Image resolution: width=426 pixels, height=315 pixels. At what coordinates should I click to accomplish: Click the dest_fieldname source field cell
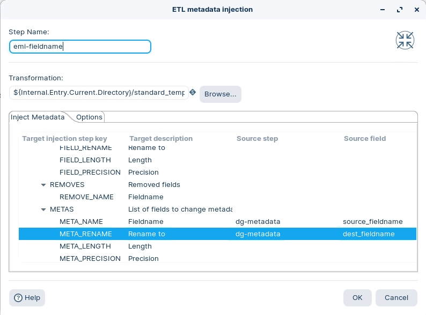pyautogui.click(x=369, y=234)
